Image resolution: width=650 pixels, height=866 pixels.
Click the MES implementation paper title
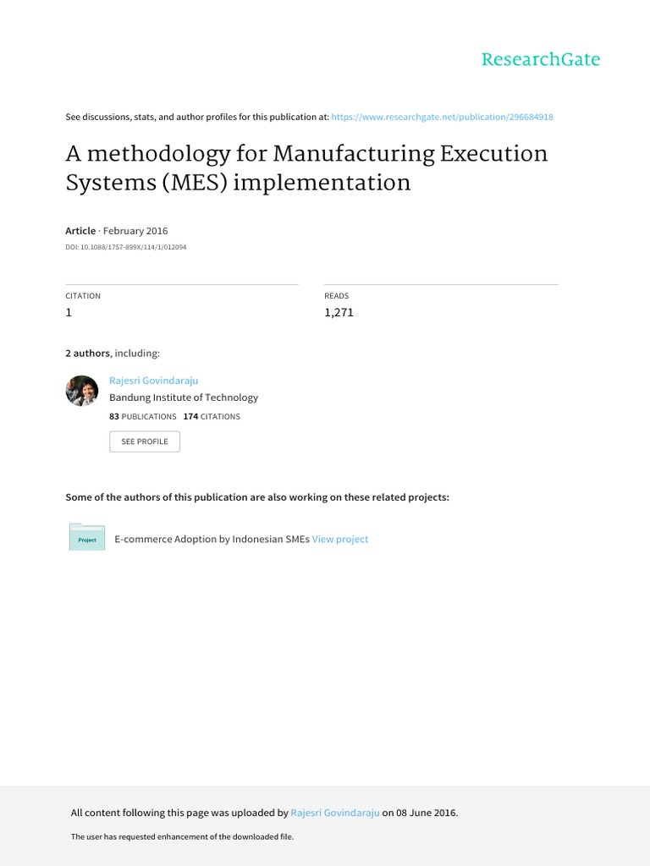click(x=306, y=168)
